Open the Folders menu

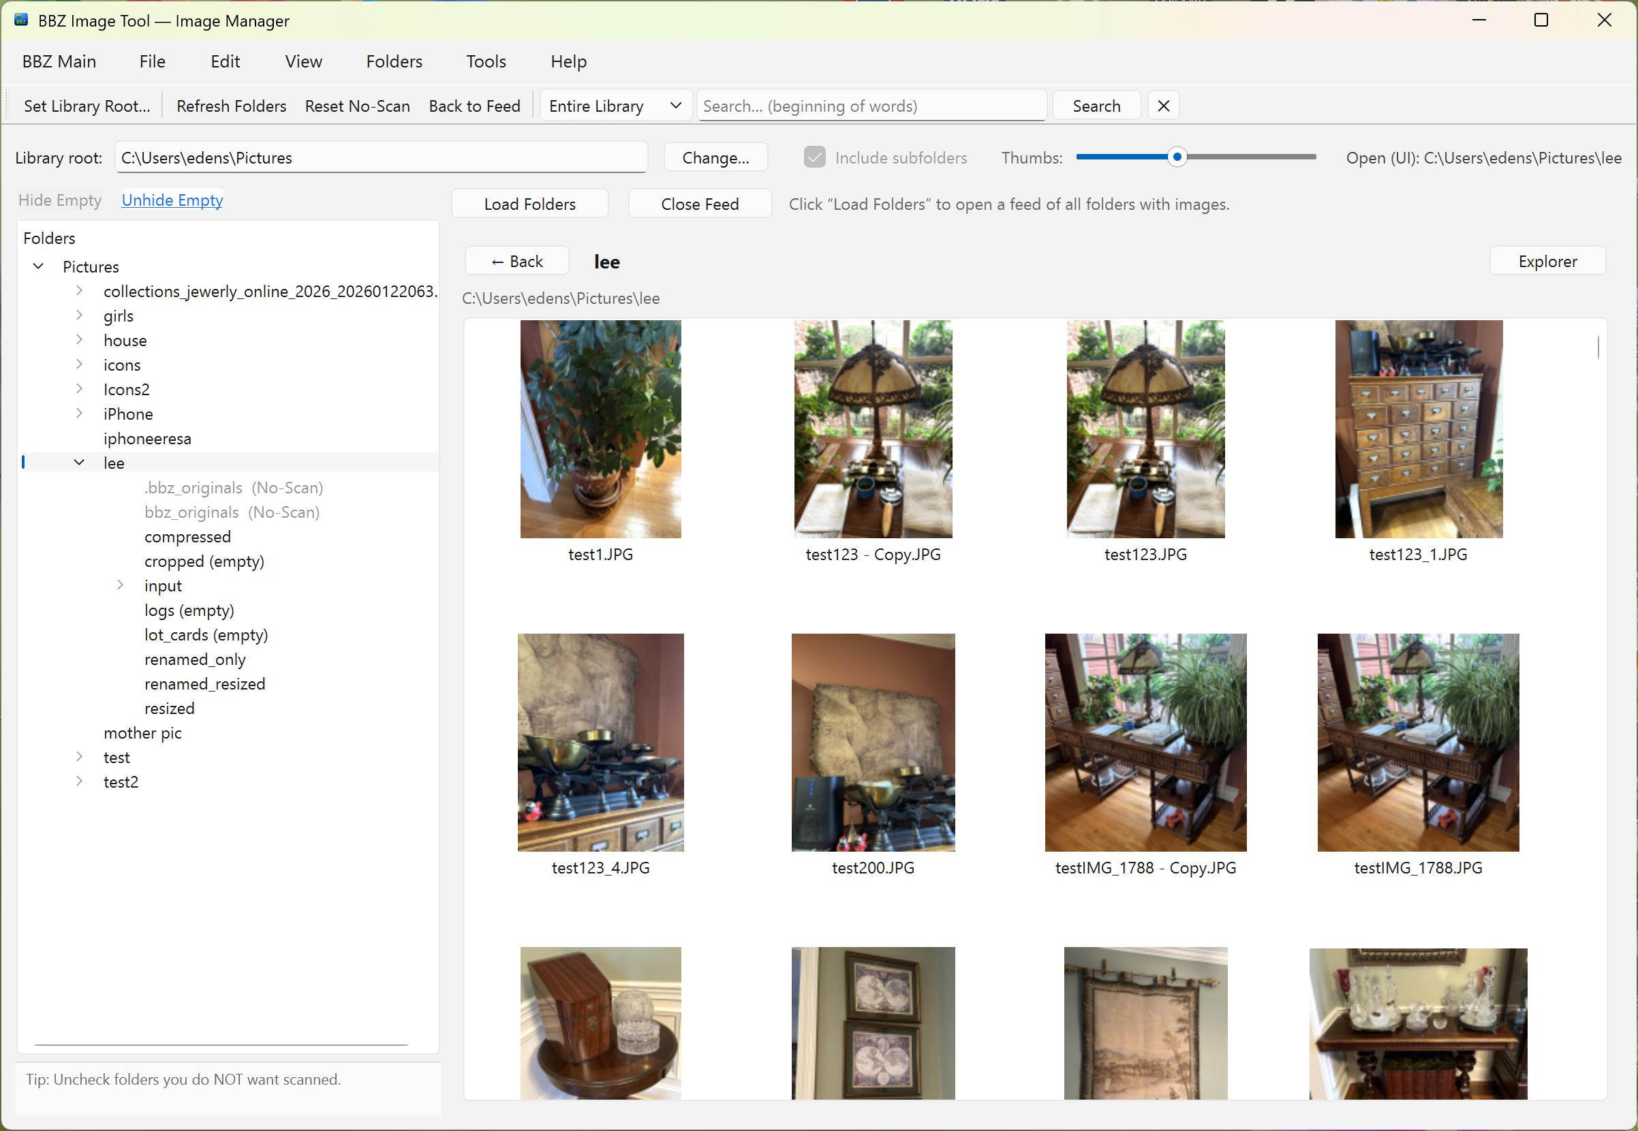tap(394, 61)
